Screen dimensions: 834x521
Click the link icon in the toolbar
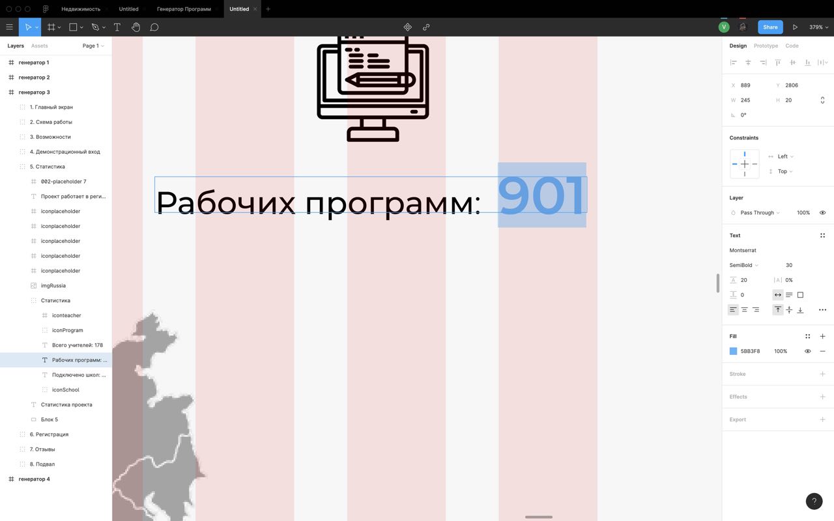click(x=426, y=27)
